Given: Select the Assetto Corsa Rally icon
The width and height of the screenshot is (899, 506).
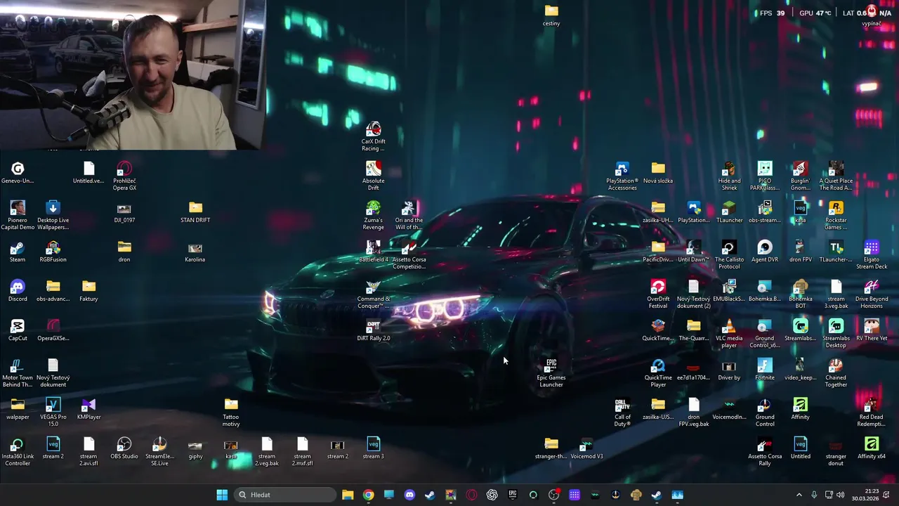Looking at the screenshot, I should 765,452.
